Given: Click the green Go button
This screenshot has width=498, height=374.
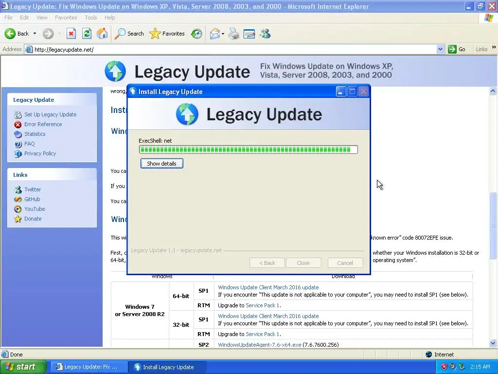Looking at the screenshot, I should 457,49.
